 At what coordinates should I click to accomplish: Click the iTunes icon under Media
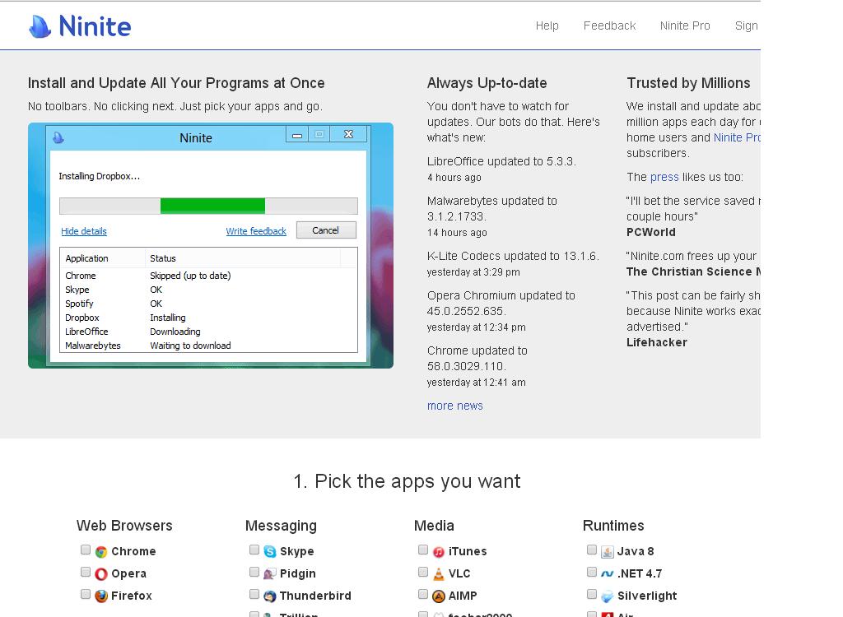[x=439, y=551]
